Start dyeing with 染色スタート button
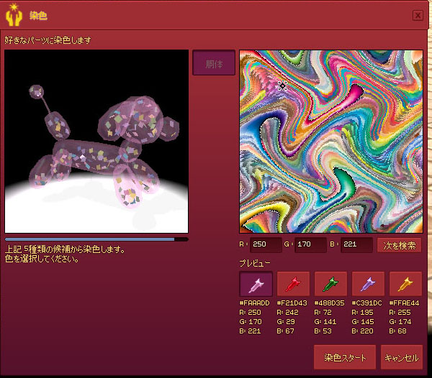This screenshot has height=378, width=432. pyautogui.click(x=345, y=357)
